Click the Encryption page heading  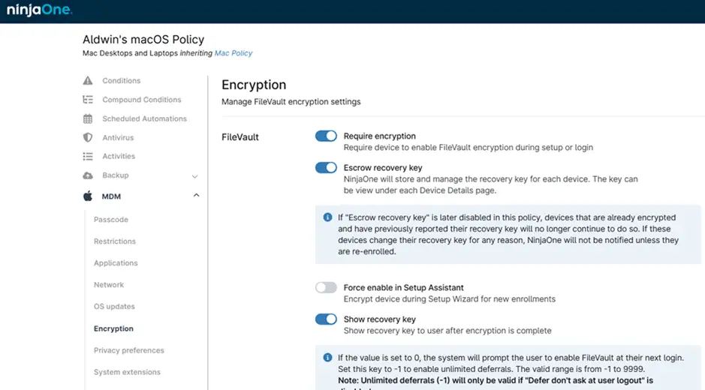[254, 85]
